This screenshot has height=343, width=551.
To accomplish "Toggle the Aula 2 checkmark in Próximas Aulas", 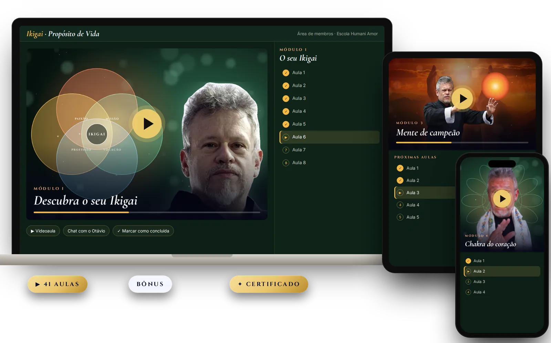I will pyautogui.click(x=400, y=180).
